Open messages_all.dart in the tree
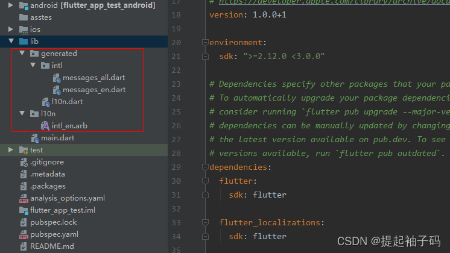 tap(94, 78)
